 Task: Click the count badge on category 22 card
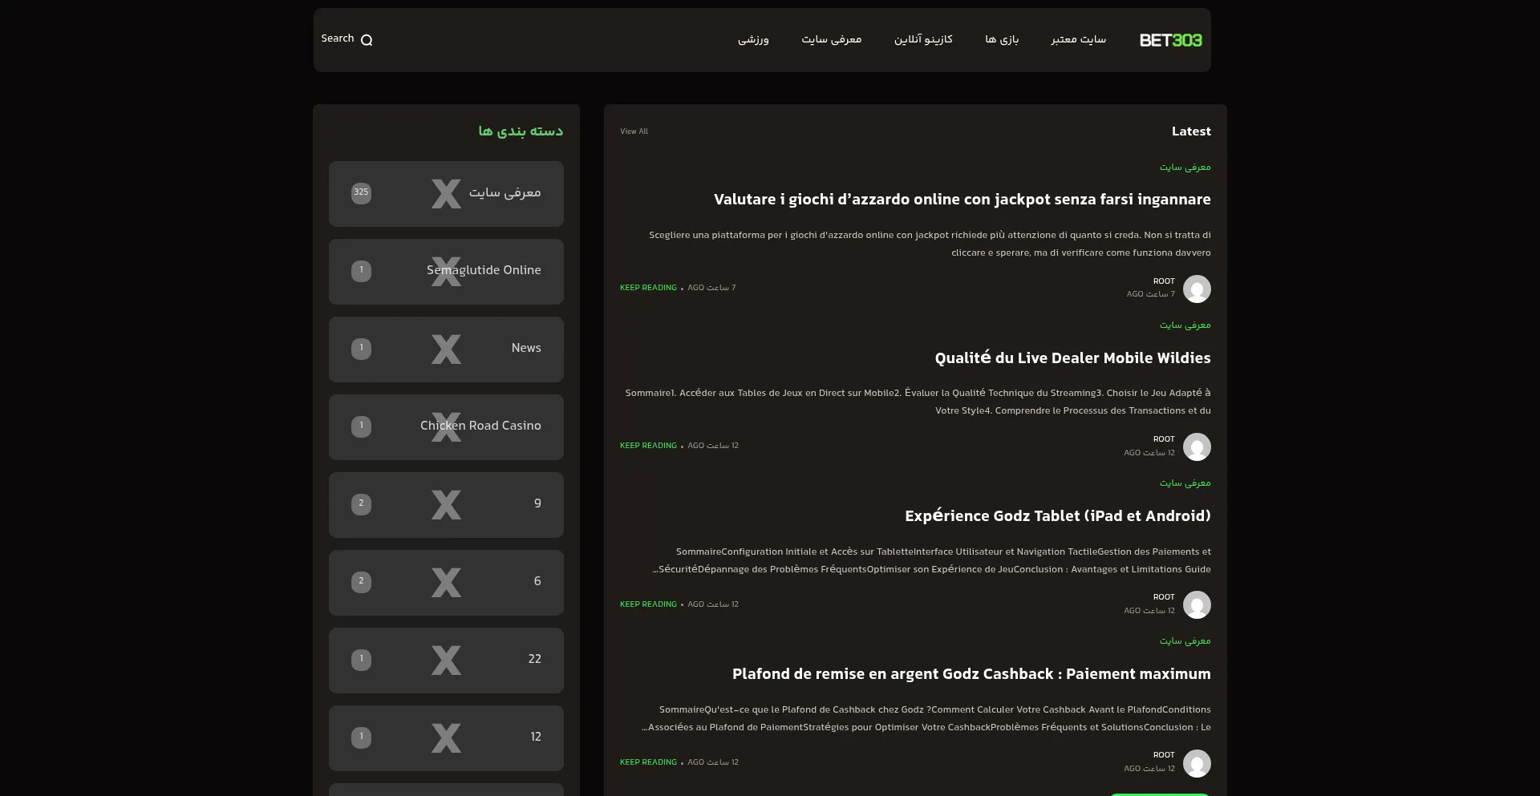point(361,660)
